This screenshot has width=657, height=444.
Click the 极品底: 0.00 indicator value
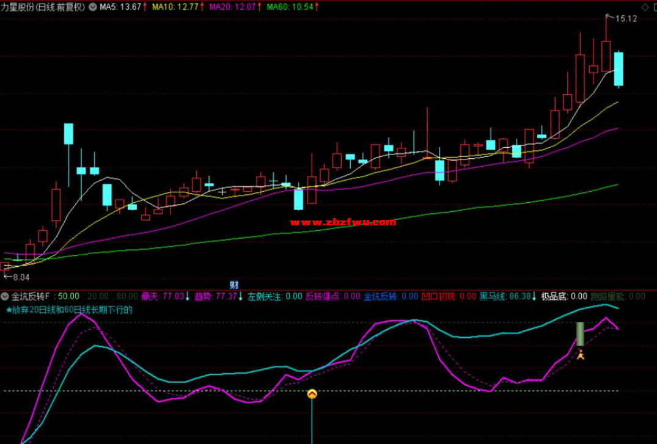pos(564,297)
